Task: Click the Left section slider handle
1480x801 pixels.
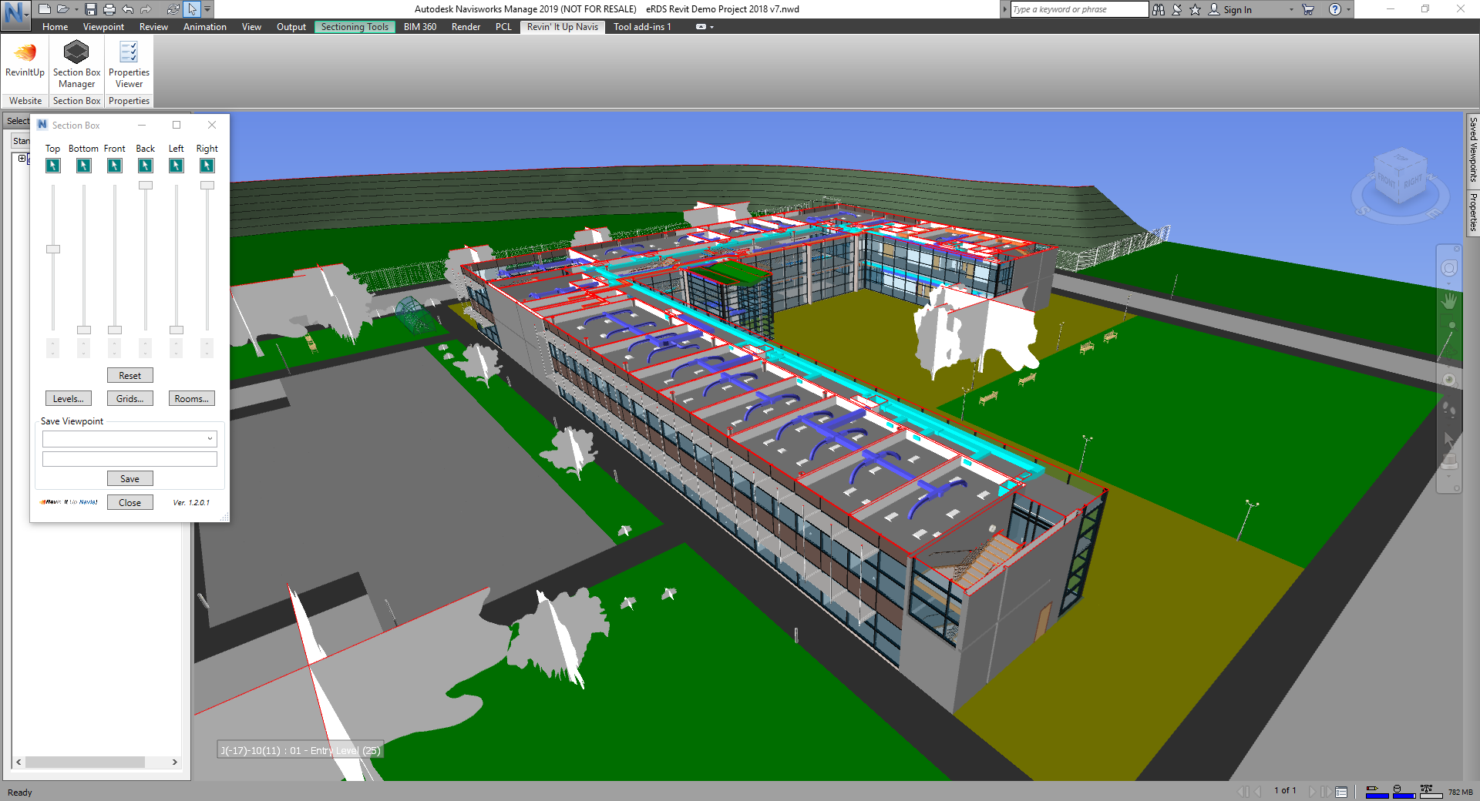Action: coord(176,330)
